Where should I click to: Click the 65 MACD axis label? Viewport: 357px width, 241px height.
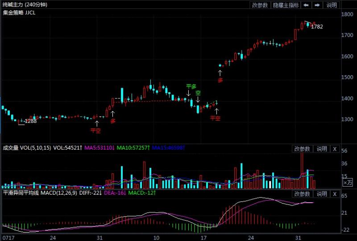tap(344, 196)
